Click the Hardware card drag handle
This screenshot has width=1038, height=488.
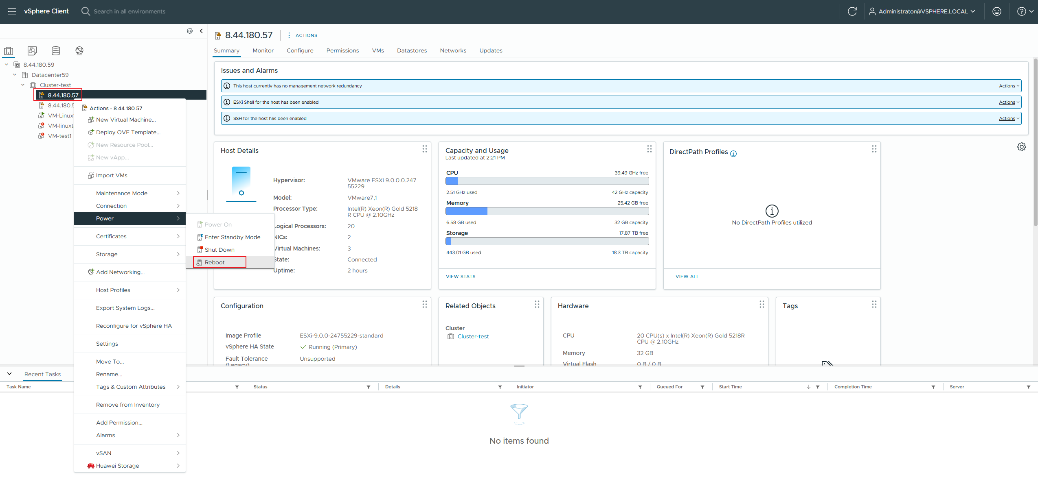tap(762, 304)
